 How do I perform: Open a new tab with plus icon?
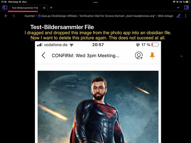coord(51,8)
